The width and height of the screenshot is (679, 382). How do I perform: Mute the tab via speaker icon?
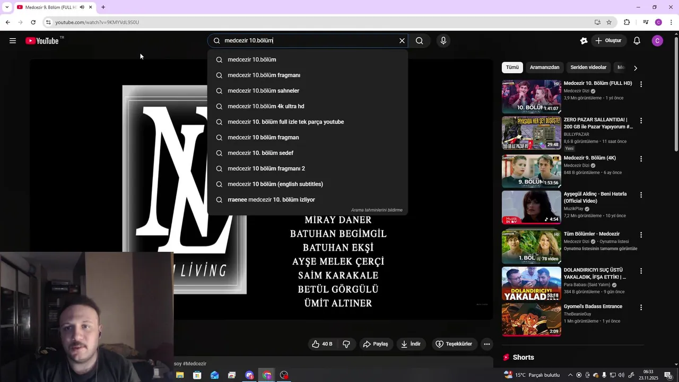tap(82, 7)
